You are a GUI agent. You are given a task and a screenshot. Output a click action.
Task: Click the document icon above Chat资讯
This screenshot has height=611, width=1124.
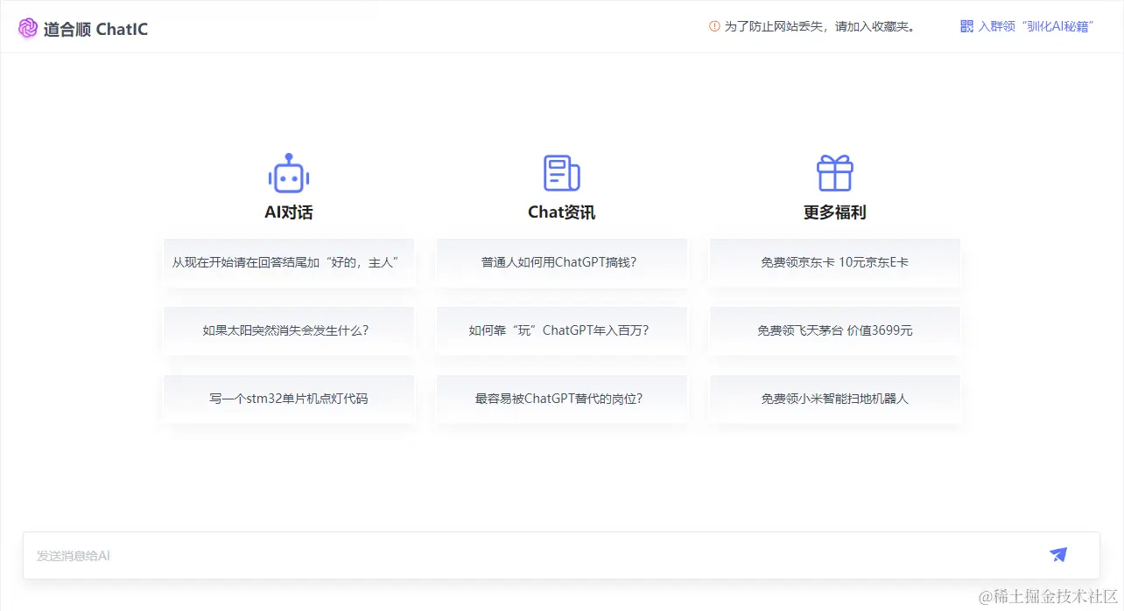pos(561,174)
